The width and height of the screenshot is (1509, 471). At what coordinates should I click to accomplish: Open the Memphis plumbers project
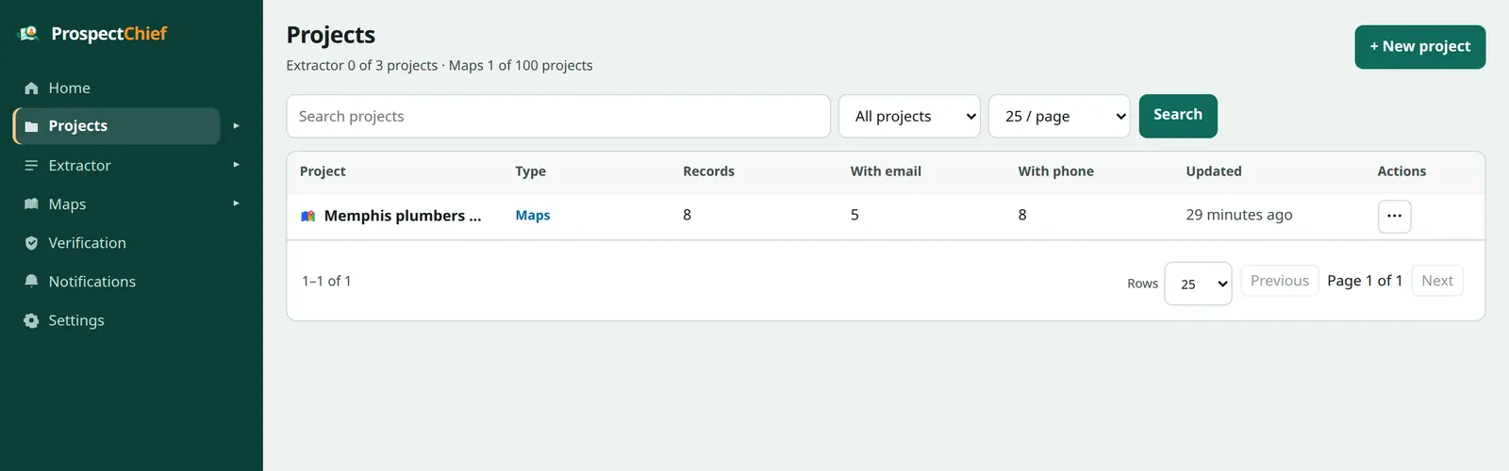tap(403, 216)
